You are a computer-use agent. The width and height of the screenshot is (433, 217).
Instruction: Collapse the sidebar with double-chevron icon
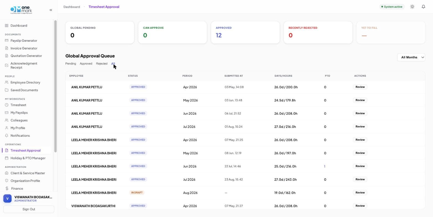click(51, 10)
